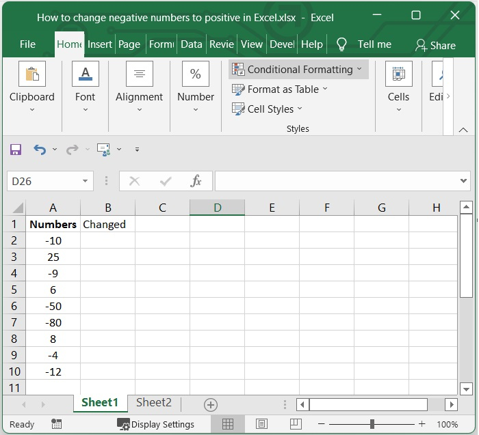Adjust the zoom slider handle
Screen dimensions: 479x435
point(372,424)
